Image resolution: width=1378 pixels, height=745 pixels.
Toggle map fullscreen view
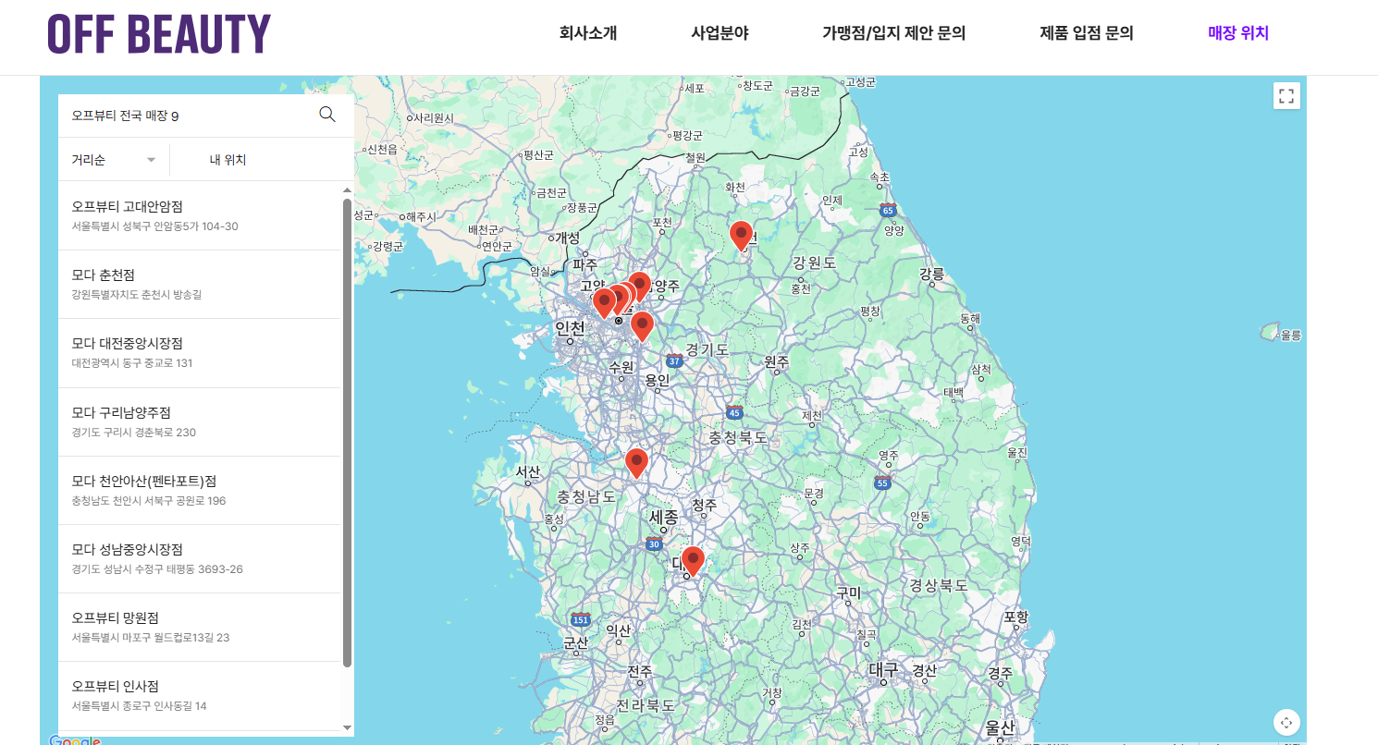tap(1286, 96)
